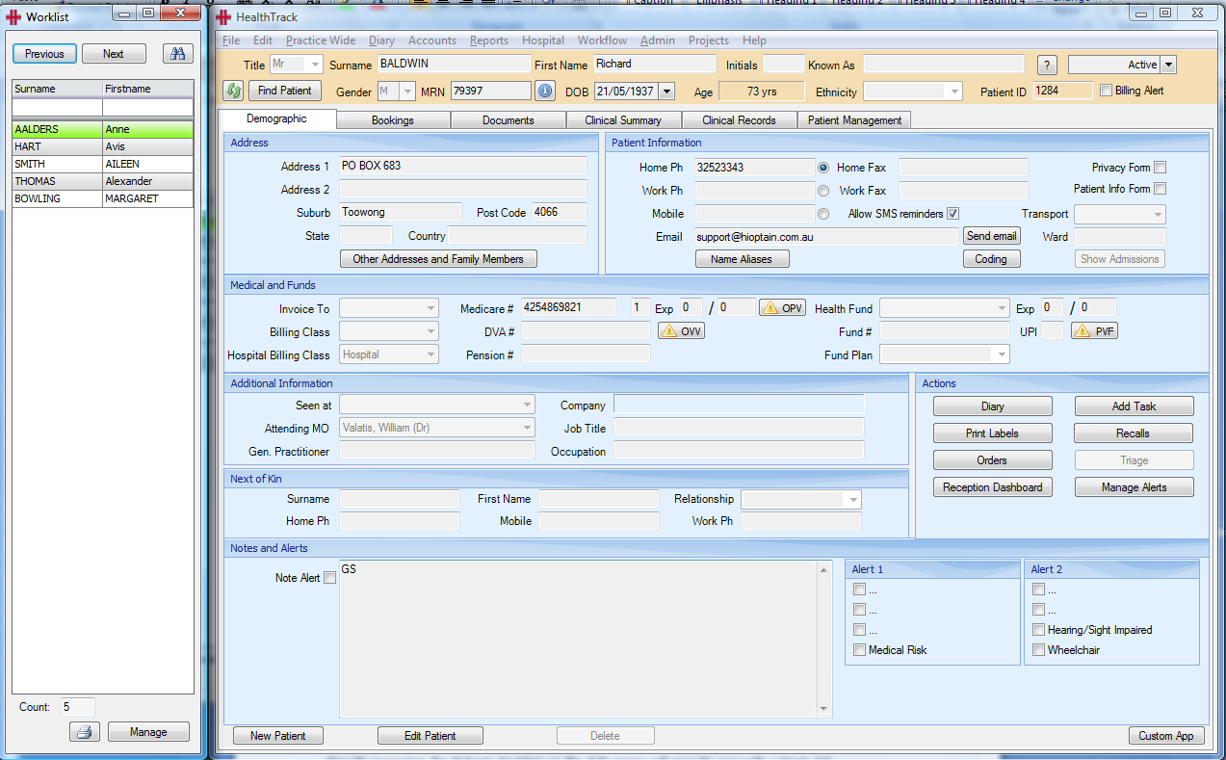Switch to the Documents tab
Image resolution: width=1226 pixels, height=760 pixels.
[x=509, y=120]
